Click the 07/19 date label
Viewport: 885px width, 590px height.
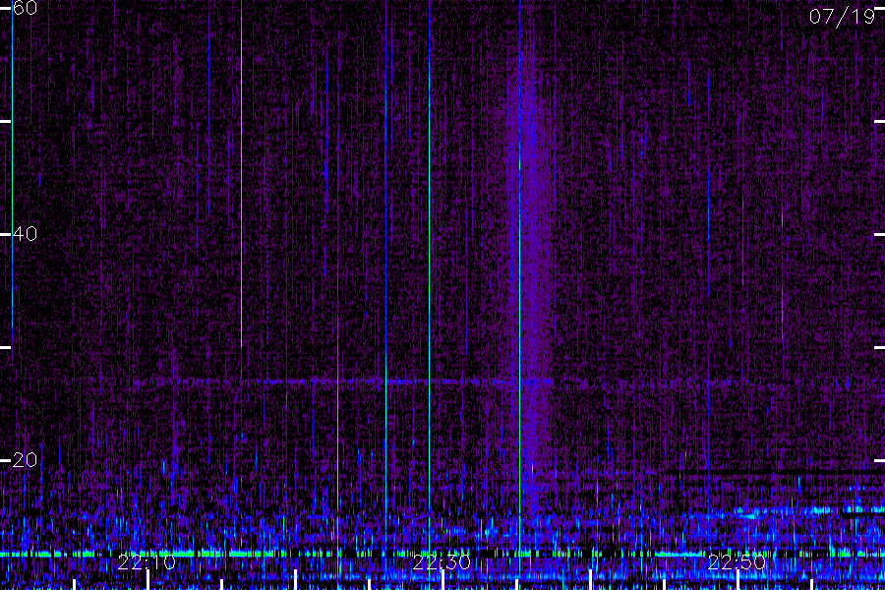pos(842,17)
